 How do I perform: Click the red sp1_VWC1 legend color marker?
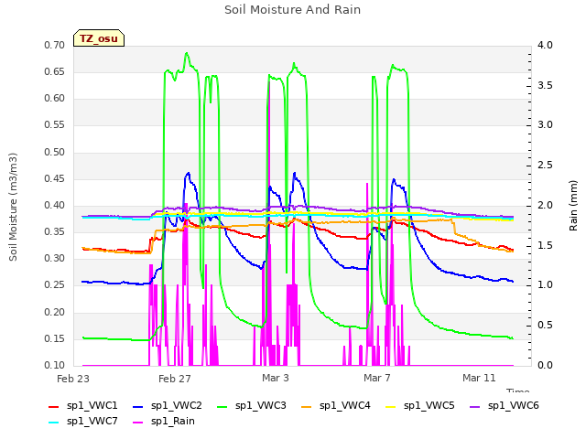point(54,406)
